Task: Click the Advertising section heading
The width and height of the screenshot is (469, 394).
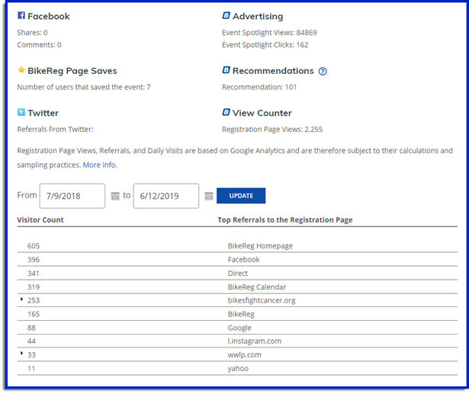Action: pyautogui.click(x=258, y=16)
